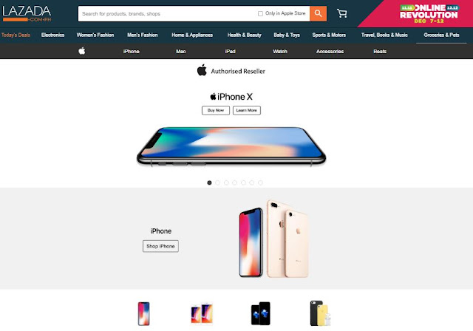This screenshot has width=473, height=331.
Task: Open the Groceries & Pets category menu
Action: click(x=441, y=35)
